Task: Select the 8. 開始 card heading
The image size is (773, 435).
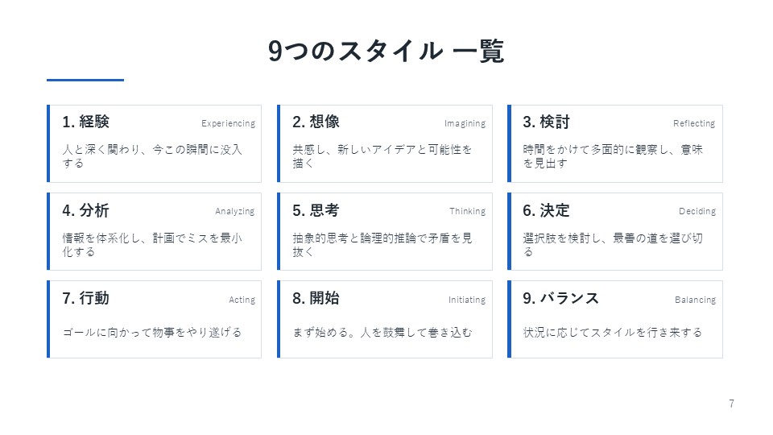Action: [x=316, y=298]
